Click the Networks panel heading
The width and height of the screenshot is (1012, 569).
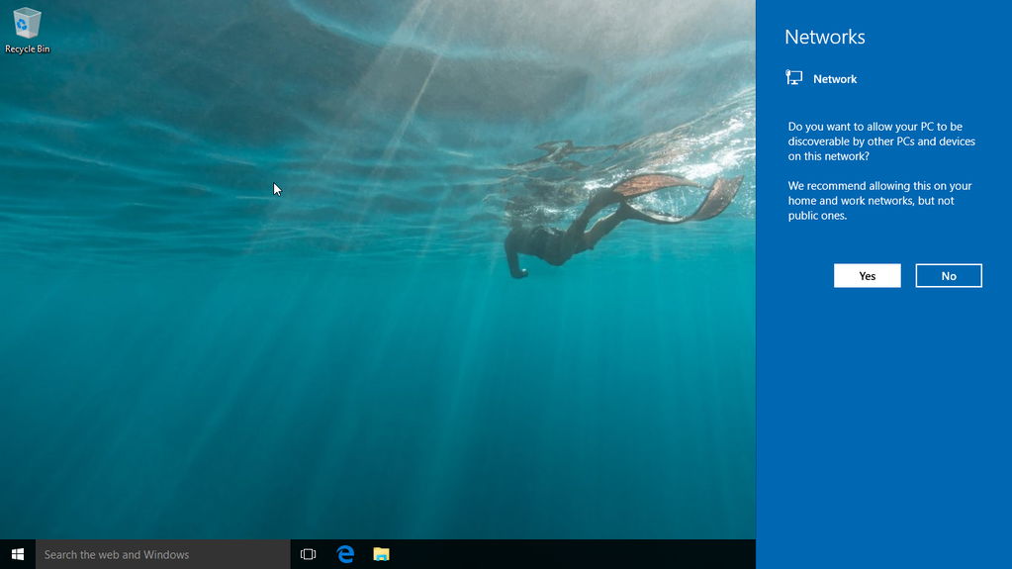(824, 37)
